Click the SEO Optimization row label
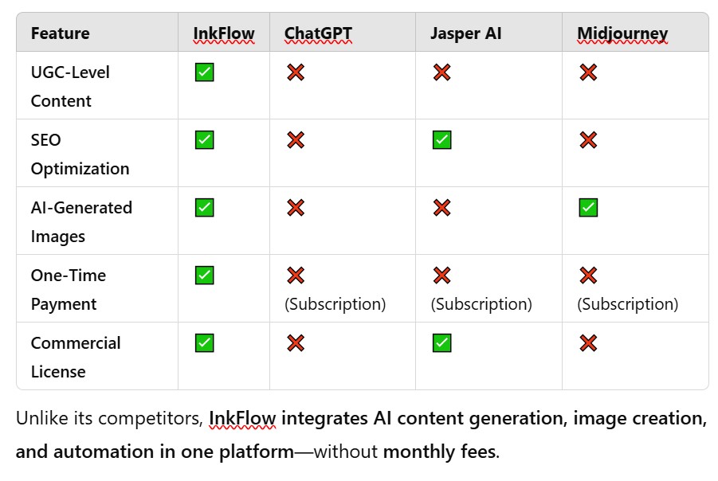The image size is (718, 481). click(x=80, y=154)
